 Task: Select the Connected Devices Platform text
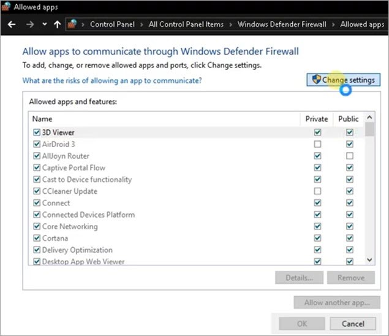(89, 215)
